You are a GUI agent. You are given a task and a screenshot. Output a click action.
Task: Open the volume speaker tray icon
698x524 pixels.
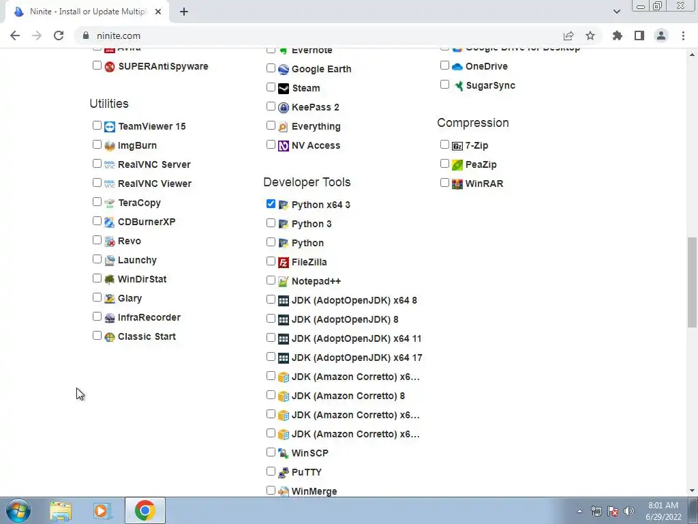(x=629, y=511)
